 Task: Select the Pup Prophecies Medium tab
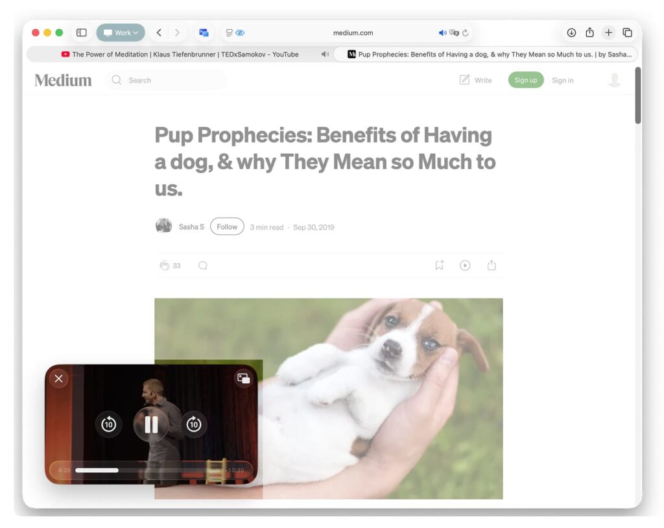click(486, 54)
